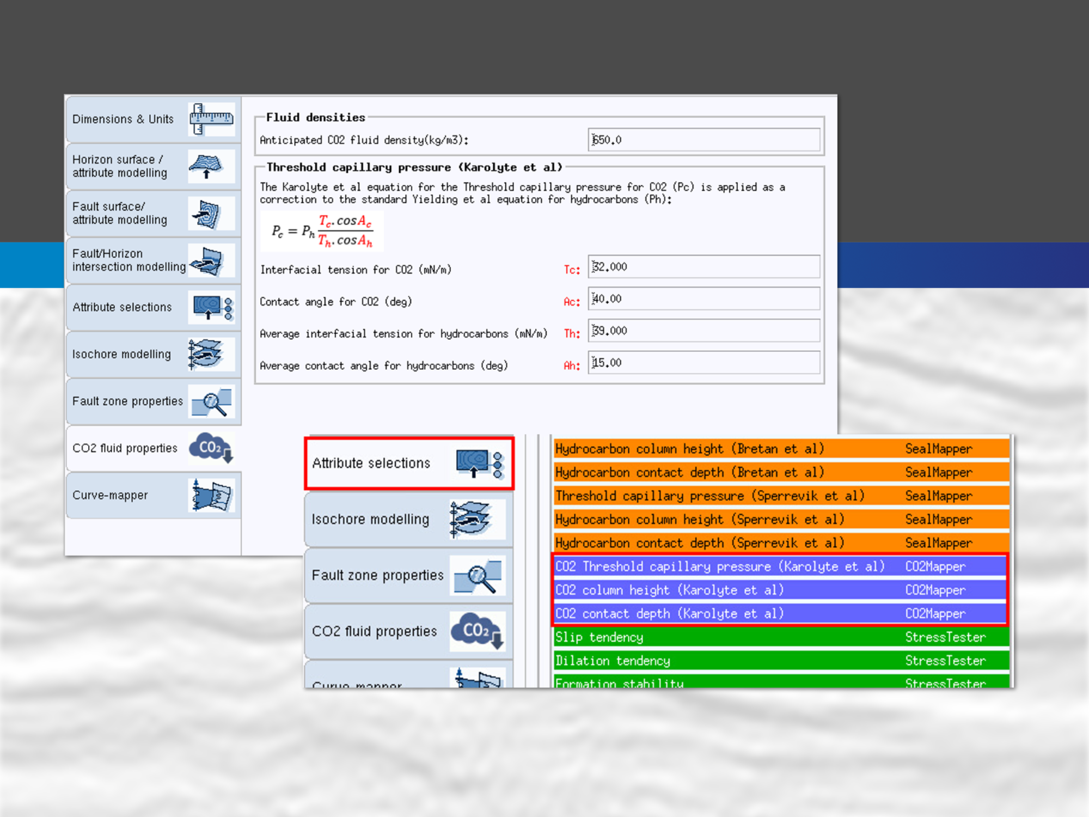This screenshot has height=817, width=1089.
Task: Select CO2 fluid properties label in enlarged inset
Action: tap(374, 632)
